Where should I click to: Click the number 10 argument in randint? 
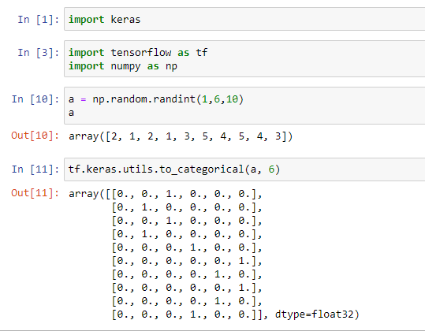232,99
